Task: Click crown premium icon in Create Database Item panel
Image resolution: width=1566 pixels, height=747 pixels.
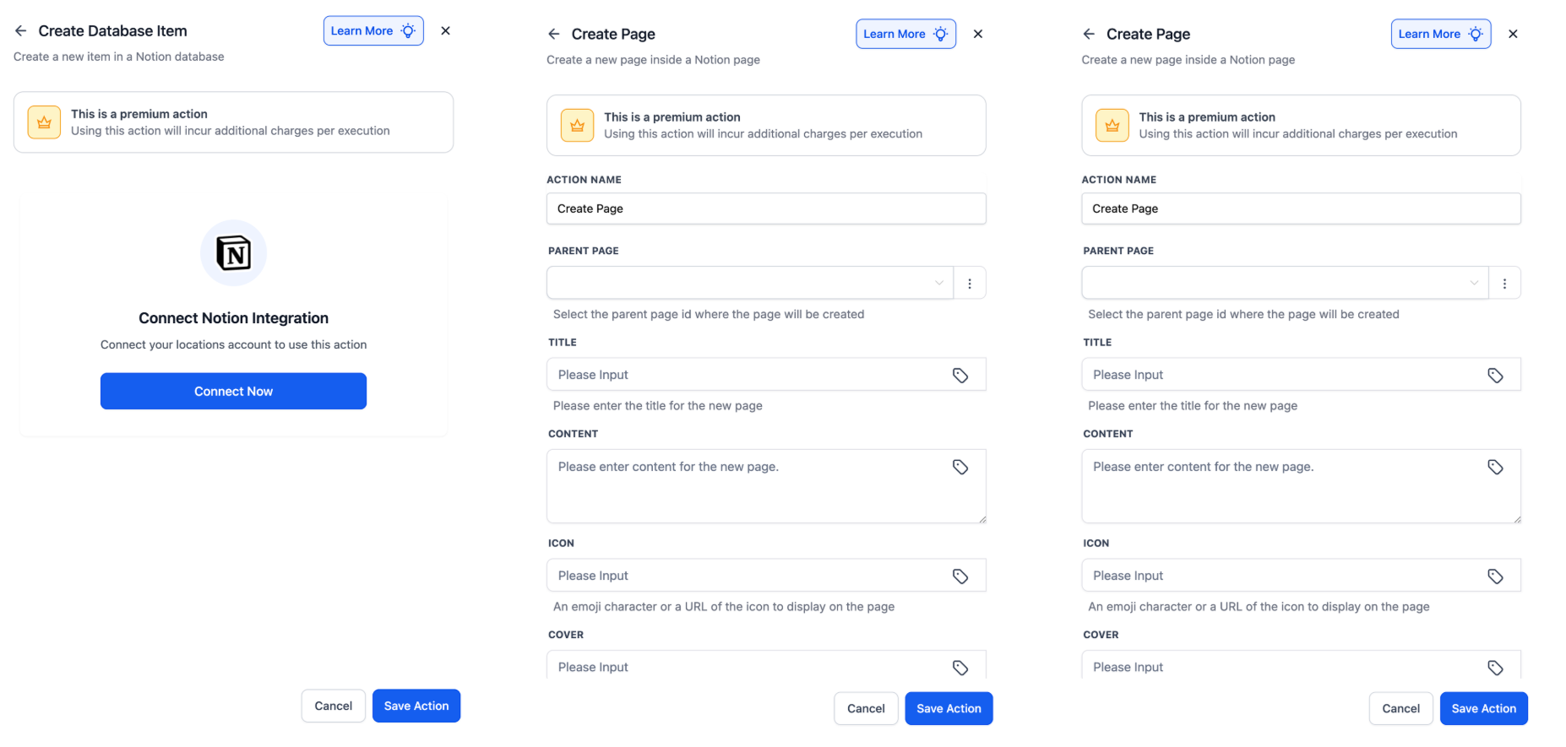Action: (44, 122)
